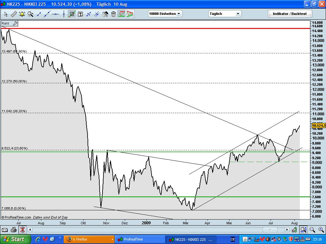Click the zoom in magnifier icon

[x=321, y=230]
